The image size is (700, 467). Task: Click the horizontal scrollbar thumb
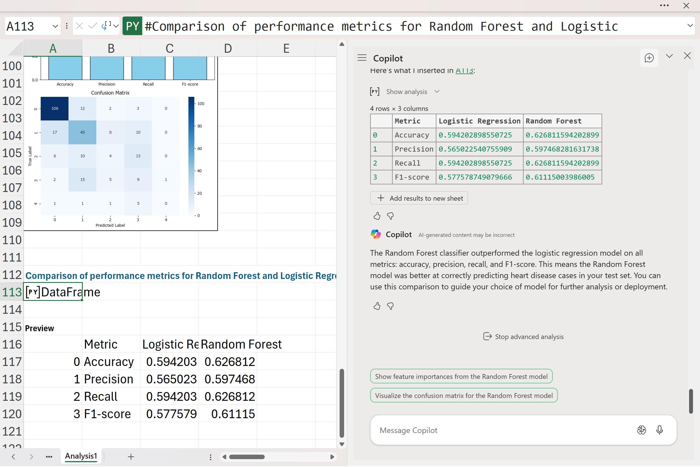[247, 457]
